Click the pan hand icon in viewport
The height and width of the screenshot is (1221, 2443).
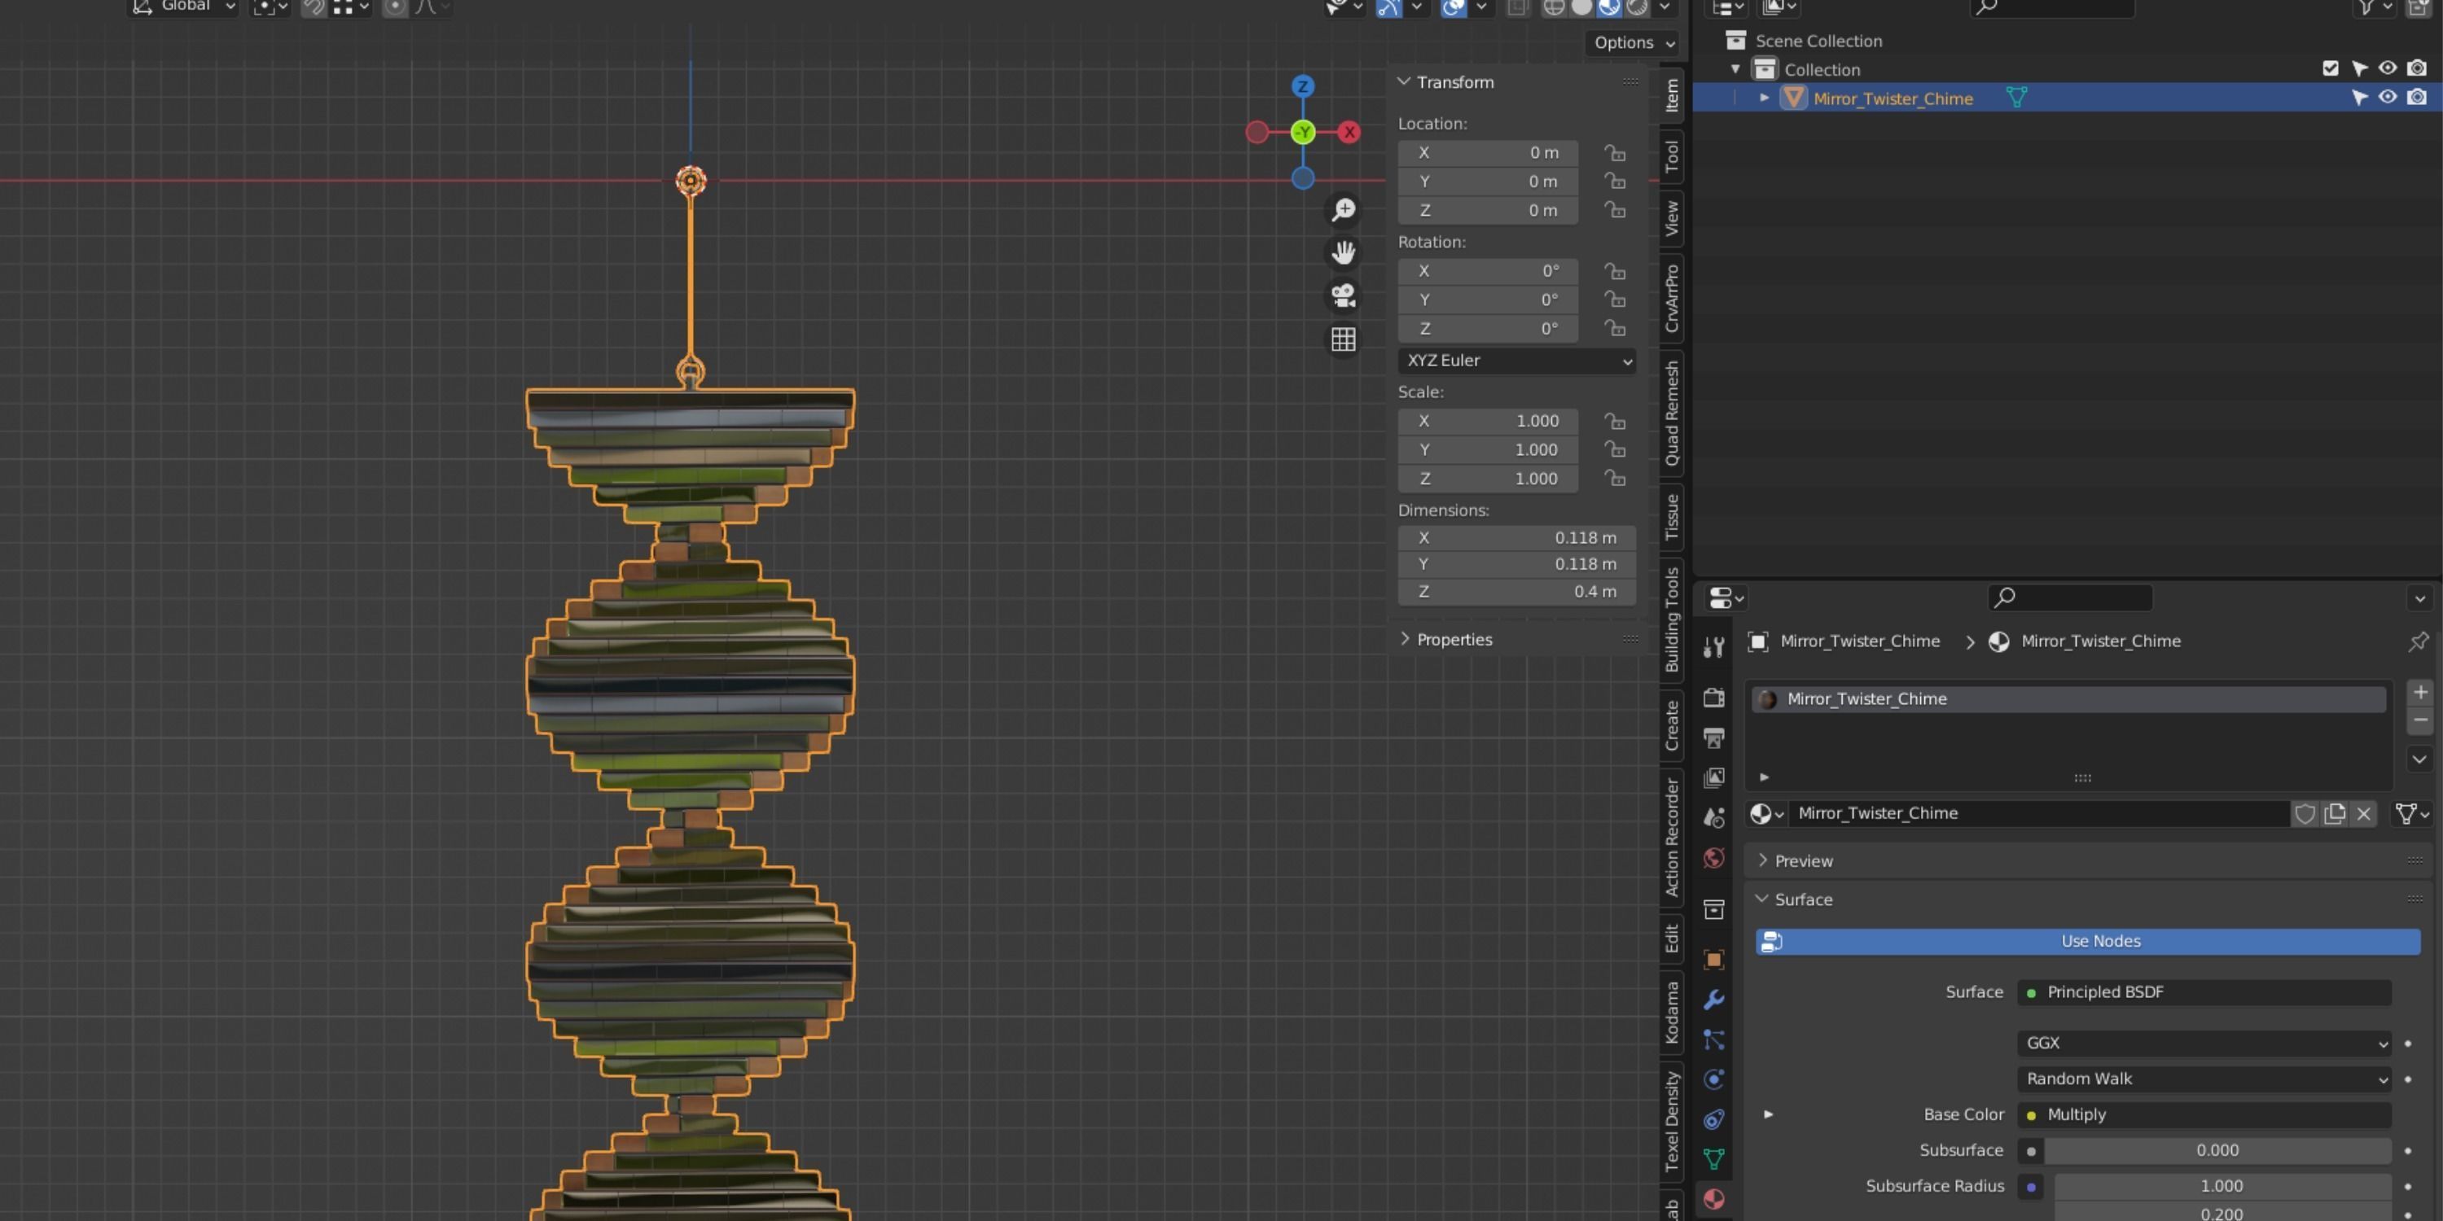tap(1343, 252)
